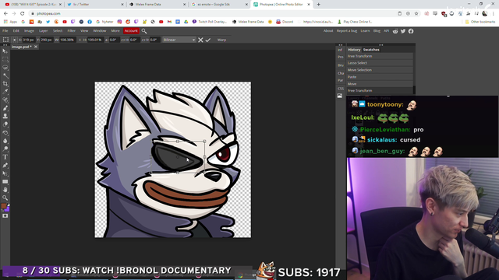Screen dimensions: 499x280
Task: Open the Blog link
Action: point(377,31)
